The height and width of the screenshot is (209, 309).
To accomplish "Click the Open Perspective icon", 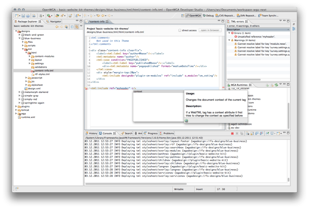I will click(182, 15).
